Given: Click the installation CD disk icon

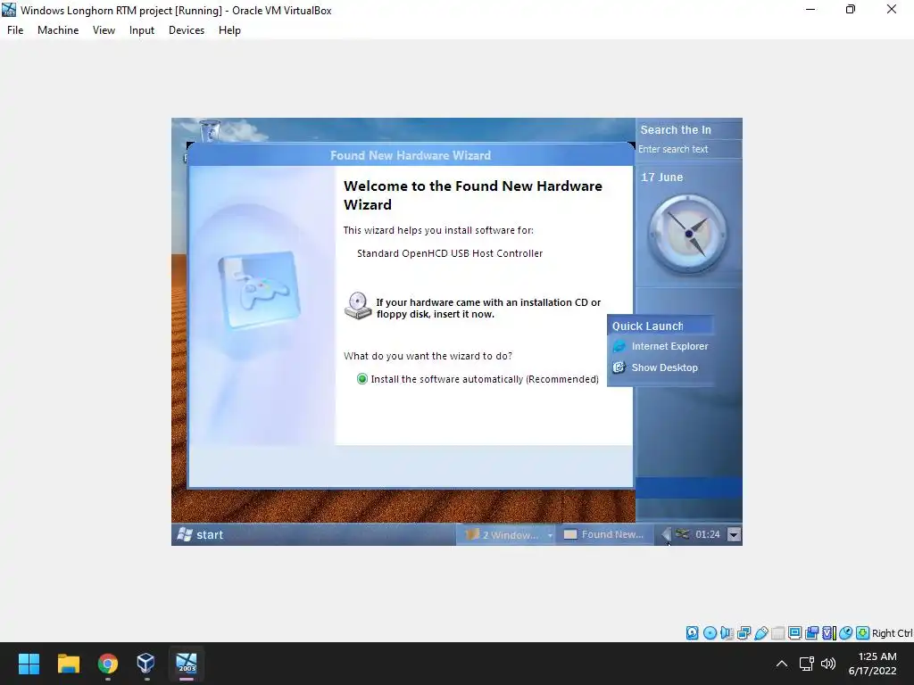Looking at the screenshot, I should tap(358, 306).
